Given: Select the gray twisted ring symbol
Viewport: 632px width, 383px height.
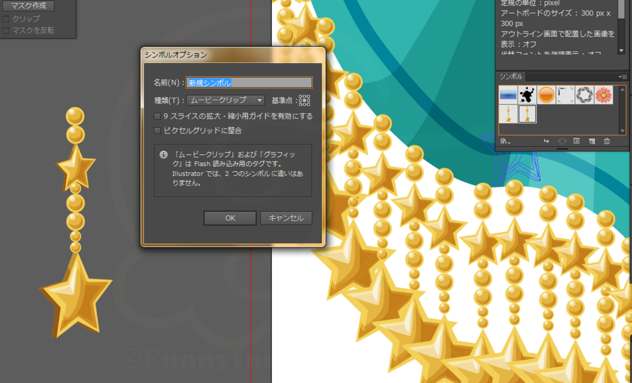Looking at the screenshot, I should click(x=584, y=95).
